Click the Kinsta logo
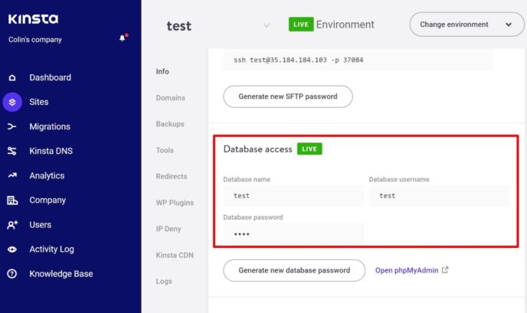527x313 pixels. tap(33, 19)
